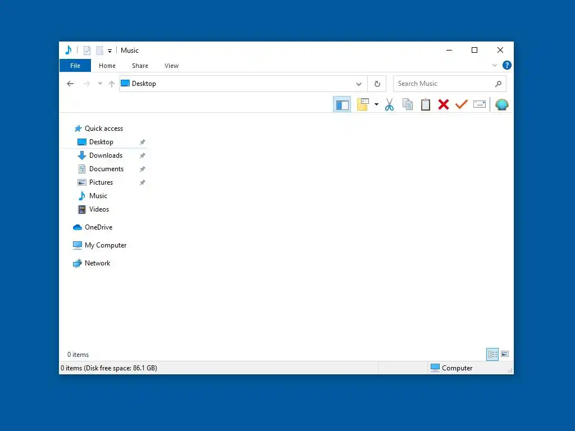Open the address bar history dropdown
The image size is (575, 431).
click(x=359, y=84)
